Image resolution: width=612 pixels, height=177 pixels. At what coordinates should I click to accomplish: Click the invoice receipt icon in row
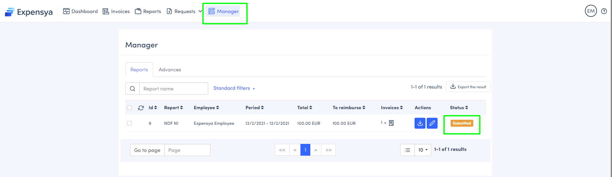point(391,123)
